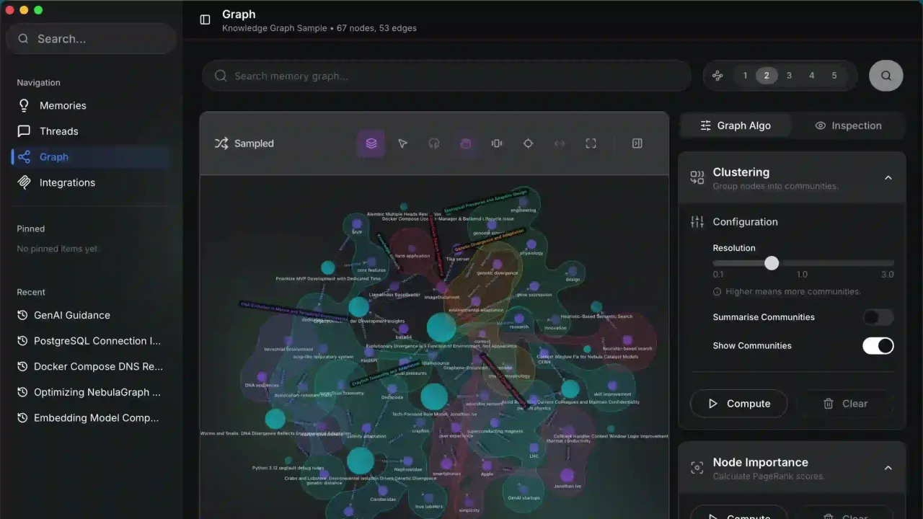The height and width of the screenshot is (519, 923).
Task: Click the vibrate layout icon in toolbar
Action: [x=497, y=143]
